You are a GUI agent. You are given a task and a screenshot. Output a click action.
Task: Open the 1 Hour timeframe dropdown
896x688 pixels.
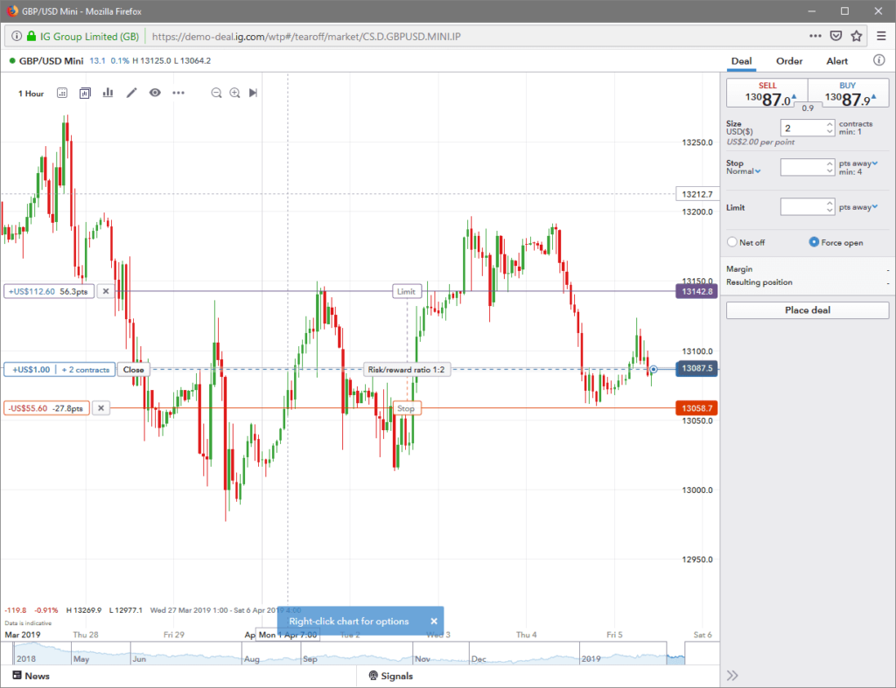pos(31,94)
